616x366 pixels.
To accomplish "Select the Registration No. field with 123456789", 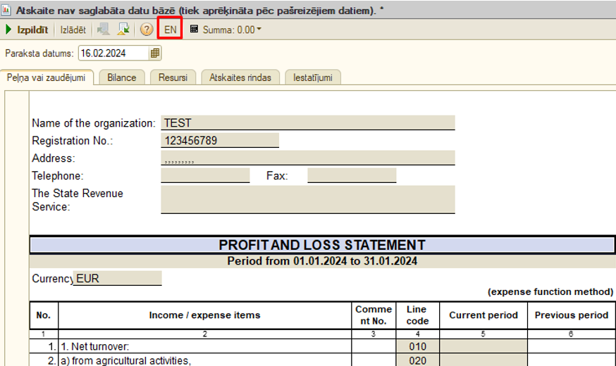I will pos(220,141).
